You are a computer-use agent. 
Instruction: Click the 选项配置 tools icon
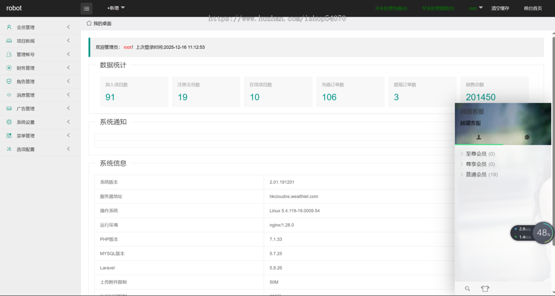pos(9,149)
